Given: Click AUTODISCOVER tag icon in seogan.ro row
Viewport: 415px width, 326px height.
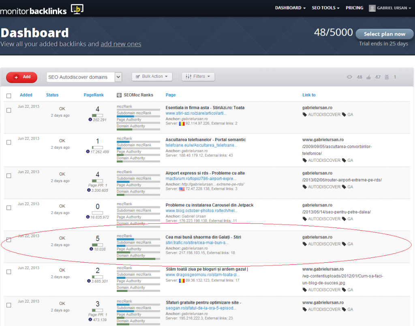Looking at the screenshot, I should click(305, 310).
